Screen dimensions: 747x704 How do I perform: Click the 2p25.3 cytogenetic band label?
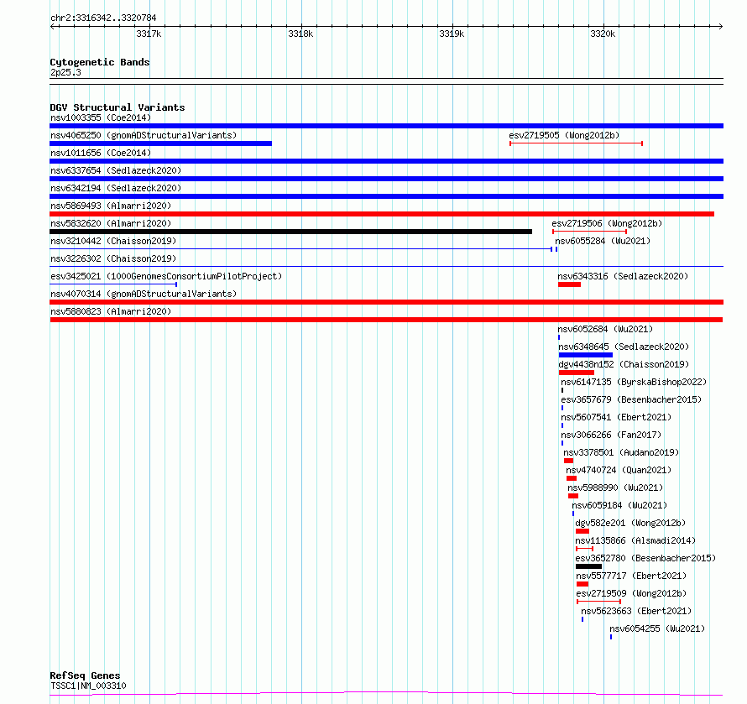(x=65, y=72)
